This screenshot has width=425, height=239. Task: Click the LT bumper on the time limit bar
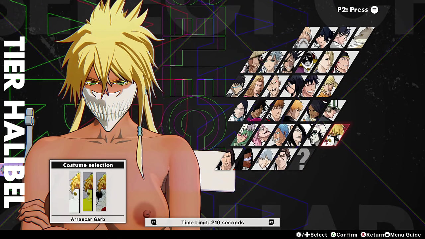click(x=154, y=222)
